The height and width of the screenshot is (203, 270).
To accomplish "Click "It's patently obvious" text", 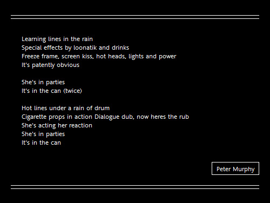I will tap(50, 65).
